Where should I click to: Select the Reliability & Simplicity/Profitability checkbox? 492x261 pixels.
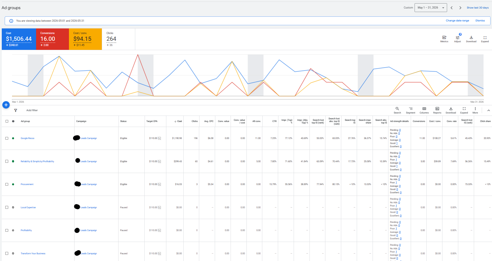tap(7, 161)
